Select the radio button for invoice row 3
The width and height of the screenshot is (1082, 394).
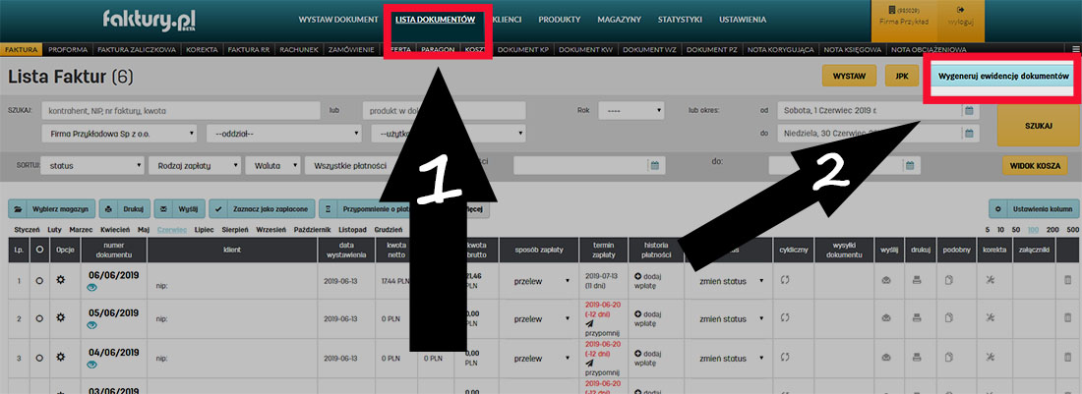[x=39, y=359]
